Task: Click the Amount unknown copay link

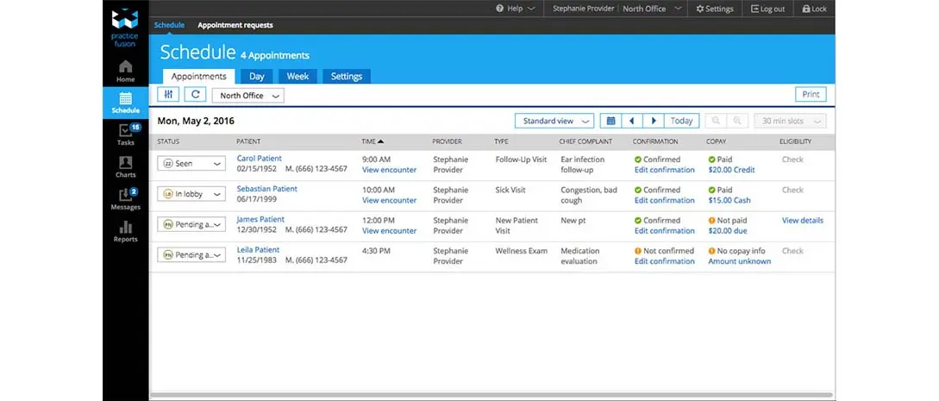Action: point(740,261)
